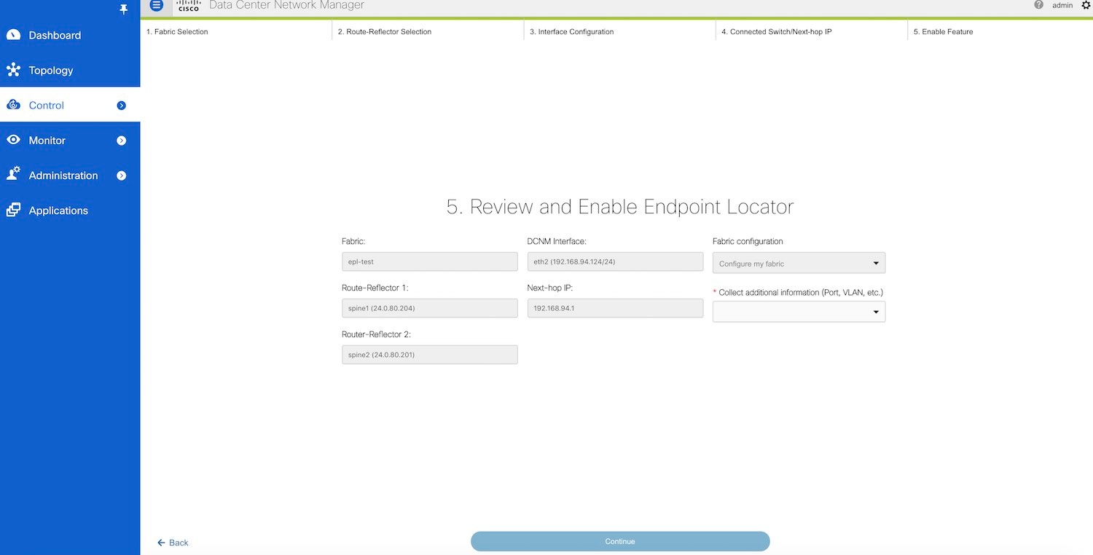Click the Review and Enable Endpoint Locator heading

(620, 207)
